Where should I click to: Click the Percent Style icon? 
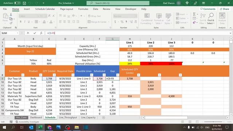pos(122,22)
